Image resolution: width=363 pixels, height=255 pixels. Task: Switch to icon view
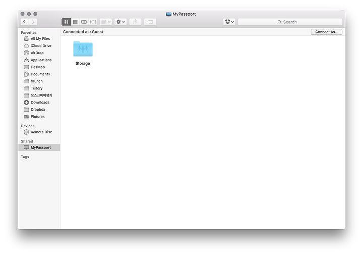(66, 22)
